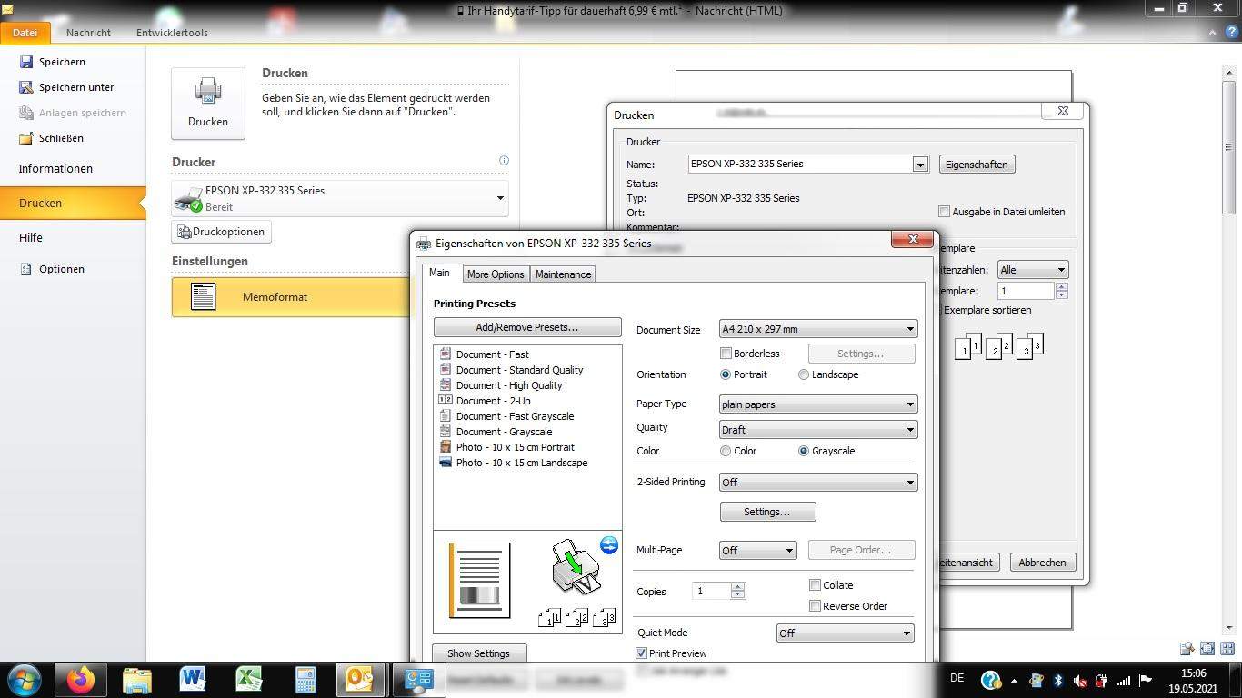Click the print preview thumbnail image
1242x698 pixels.
point(479,580)
